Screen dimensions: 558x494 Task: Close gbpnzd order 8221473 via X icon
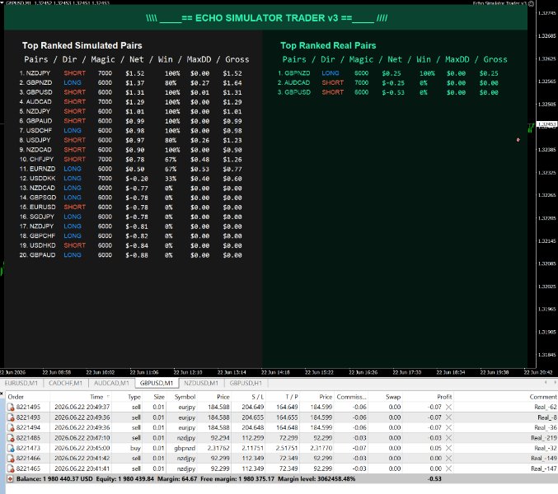[448, 448]
